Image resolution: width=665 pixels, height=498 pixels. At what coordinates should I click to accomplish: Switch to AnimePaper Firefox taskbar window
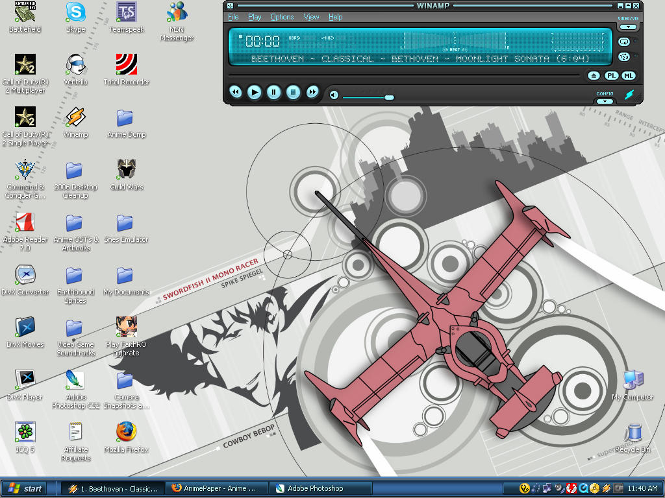216,489
